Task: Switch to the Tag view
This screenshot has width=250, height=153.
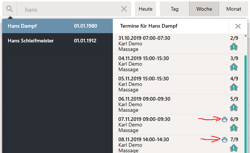Action: [x=174, y=9]
